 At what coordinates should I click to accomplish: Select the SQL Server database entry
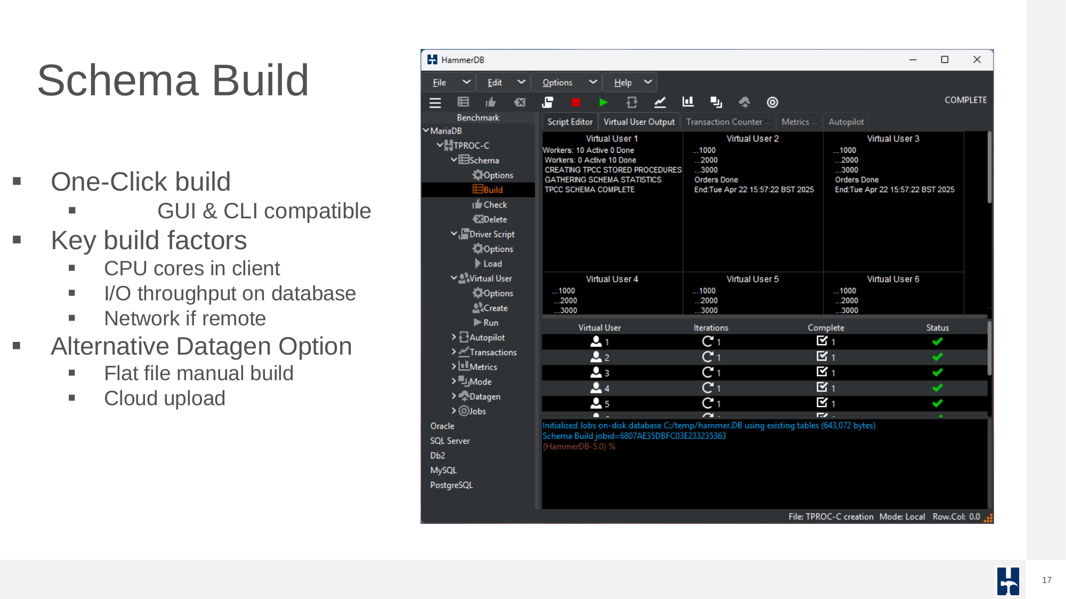click(450, 441)
